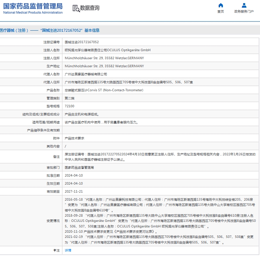Click model specification value 72100
Viewport: 260px width, 256px height.
(x=69, y=106)
